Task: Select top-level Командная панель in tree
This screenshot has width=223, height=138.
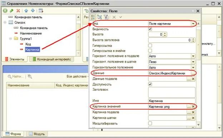Action: coord(28,17)
